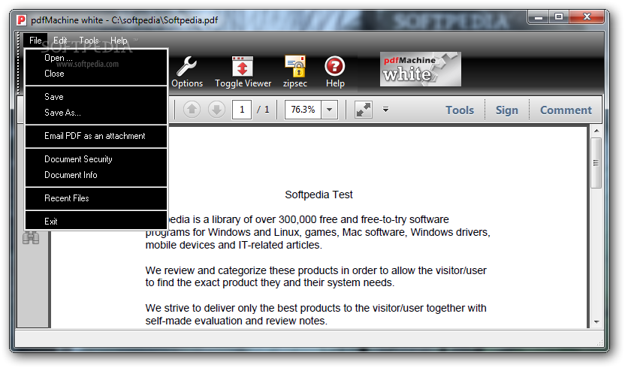
Task: Click the scrollbar up arrow
Action: click(x=596, y=131)
